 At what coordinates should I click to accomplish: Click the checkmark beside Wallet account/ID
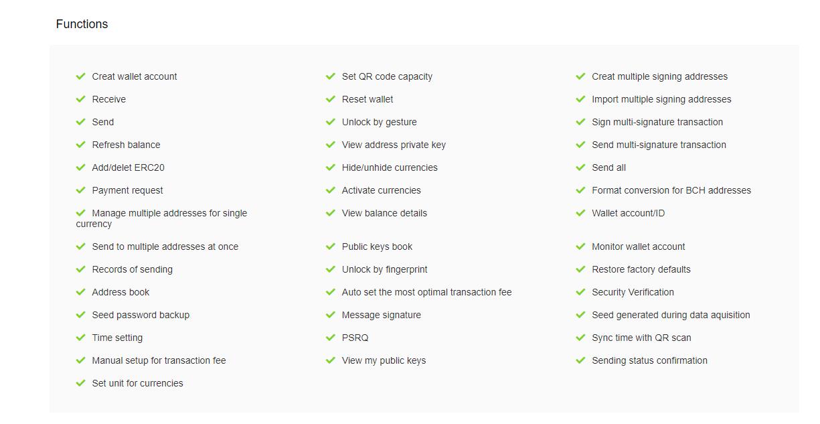580,213
